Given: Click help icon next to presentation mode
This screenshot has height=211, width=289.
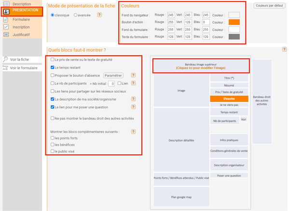Looking at the screenshot, I should 99,15.
